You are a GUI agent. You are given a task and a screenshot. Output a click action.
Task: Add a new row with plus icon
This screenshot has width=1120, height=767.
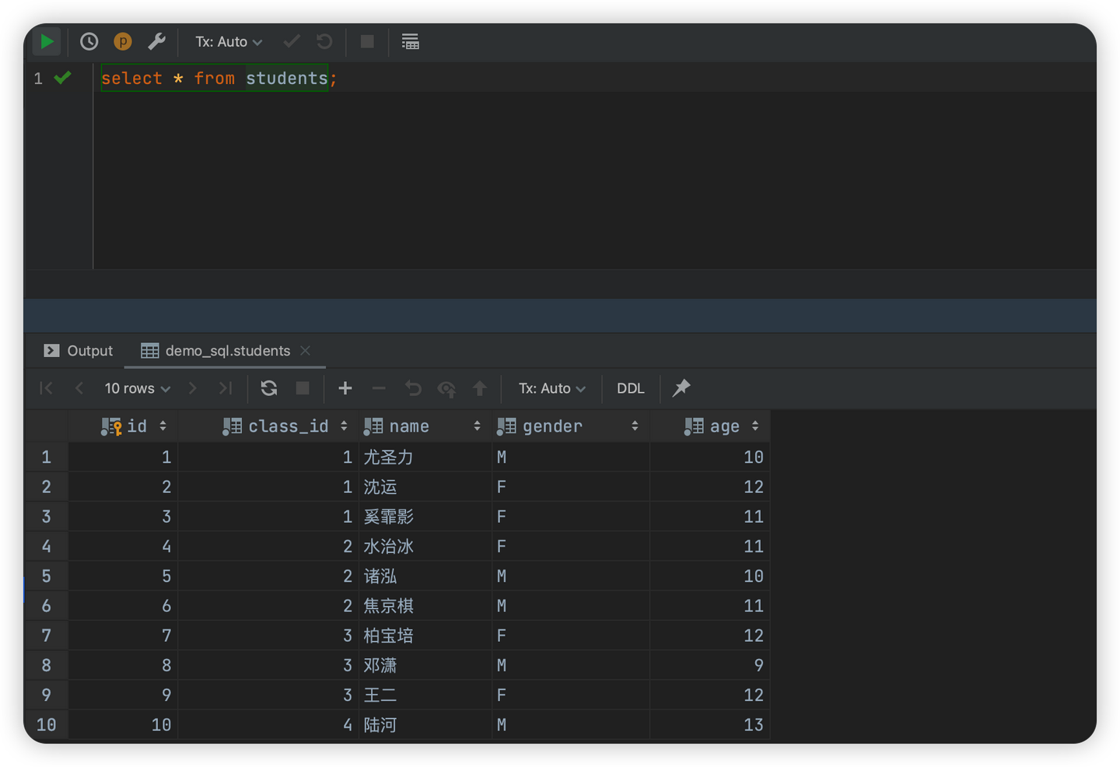click(345, 387)
